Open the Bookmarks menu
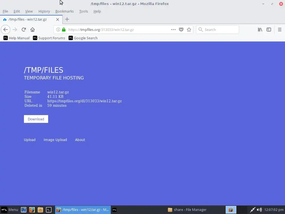285x214 pixels. [x=65, y=11]
